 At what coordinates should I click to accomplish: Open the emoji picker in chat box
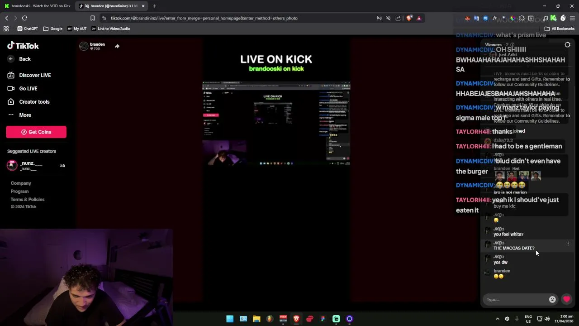552,299
